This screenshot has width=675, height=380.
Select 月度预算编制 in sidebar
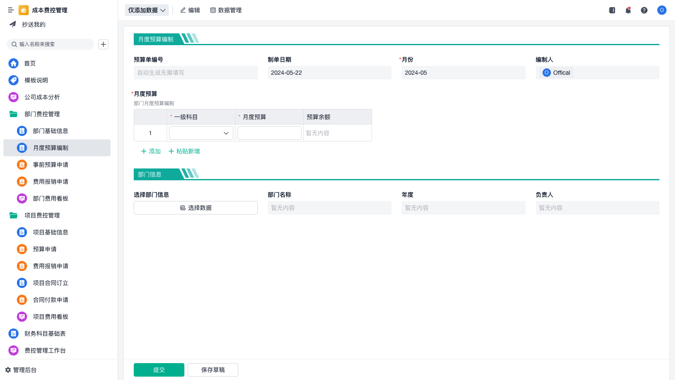[57, 148]
